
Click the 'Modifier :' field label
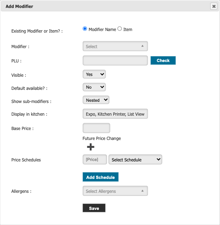20,47
